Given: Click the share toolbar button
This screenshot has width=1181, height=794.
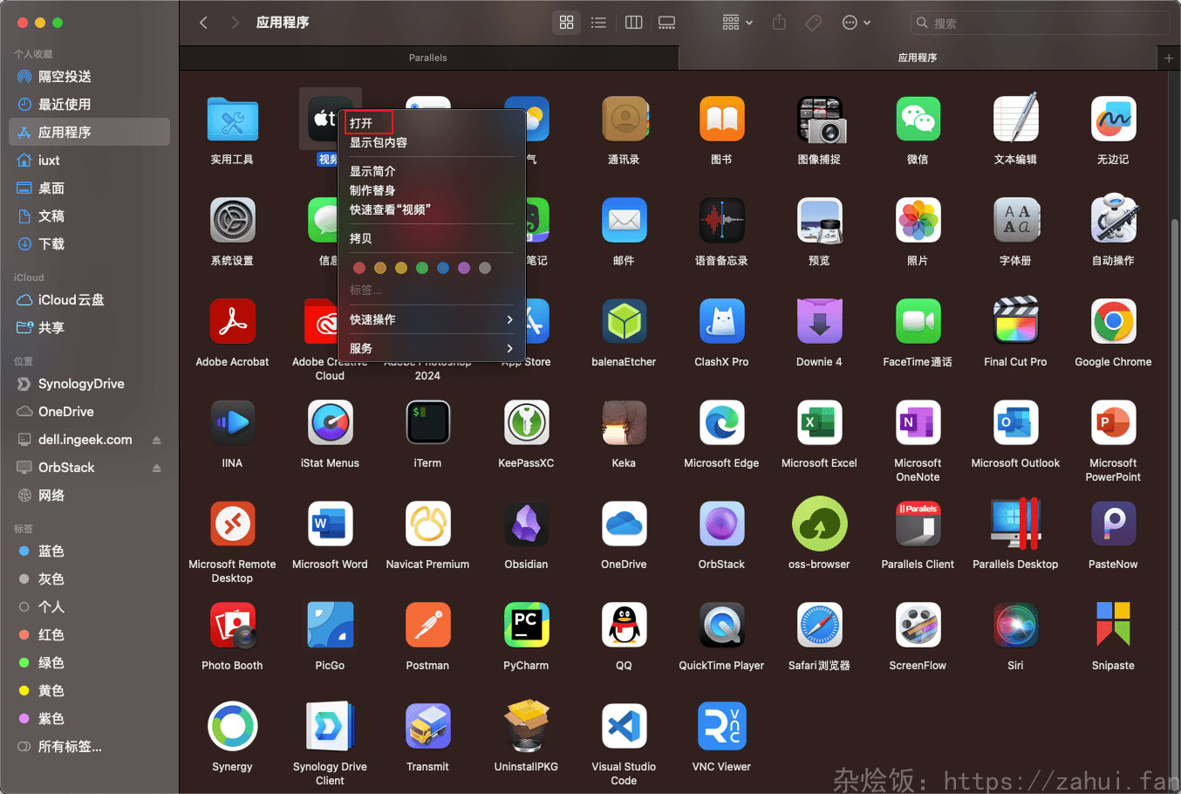Looking at the screenshot, I should [x=779, y=23].
